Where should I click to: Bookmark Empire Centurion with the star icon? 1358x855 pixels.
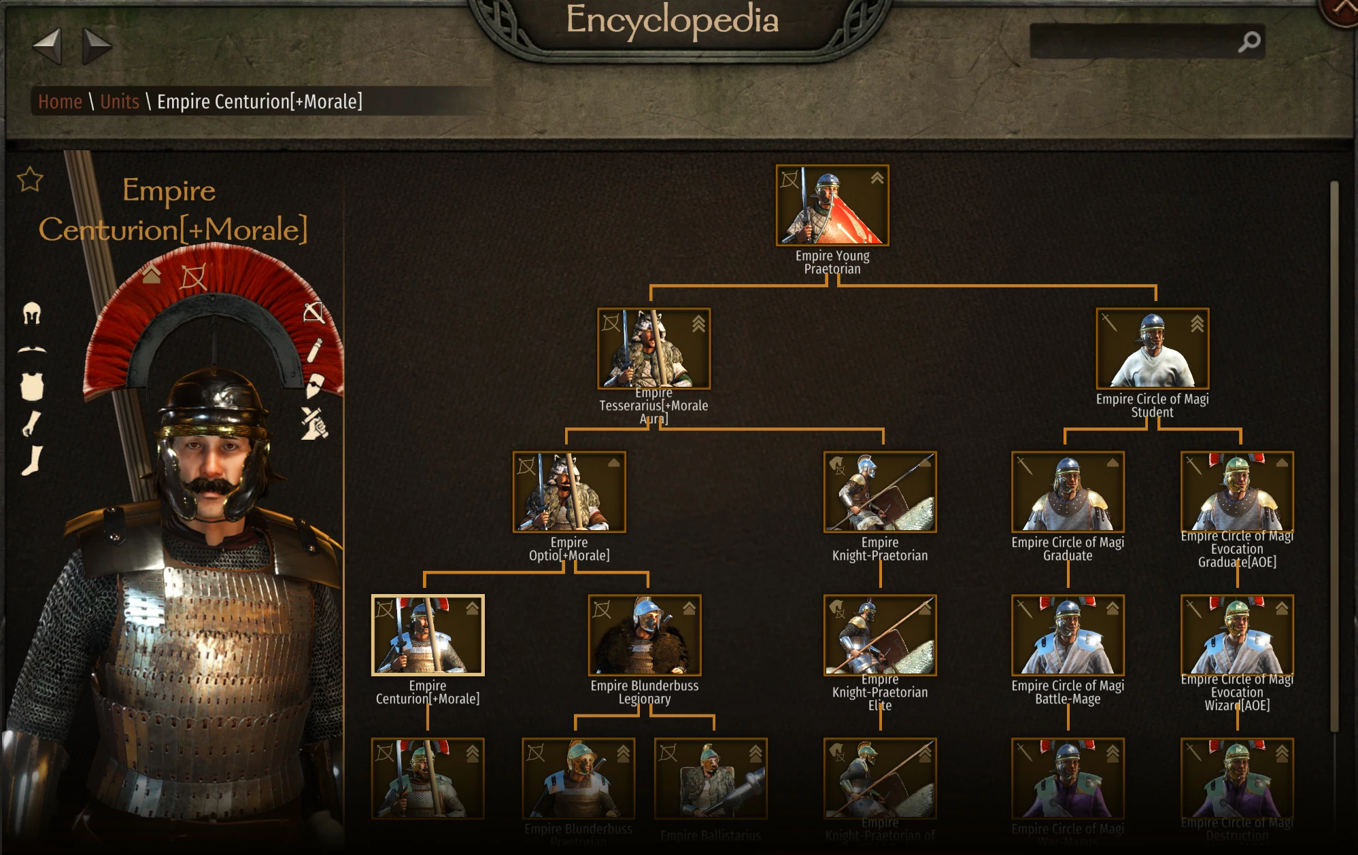30,179
